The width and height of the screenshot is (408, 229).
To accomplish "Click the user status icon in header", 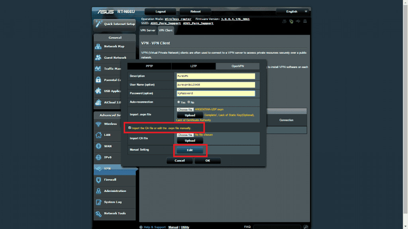I will pyautogui.click(x=284, y=21).
